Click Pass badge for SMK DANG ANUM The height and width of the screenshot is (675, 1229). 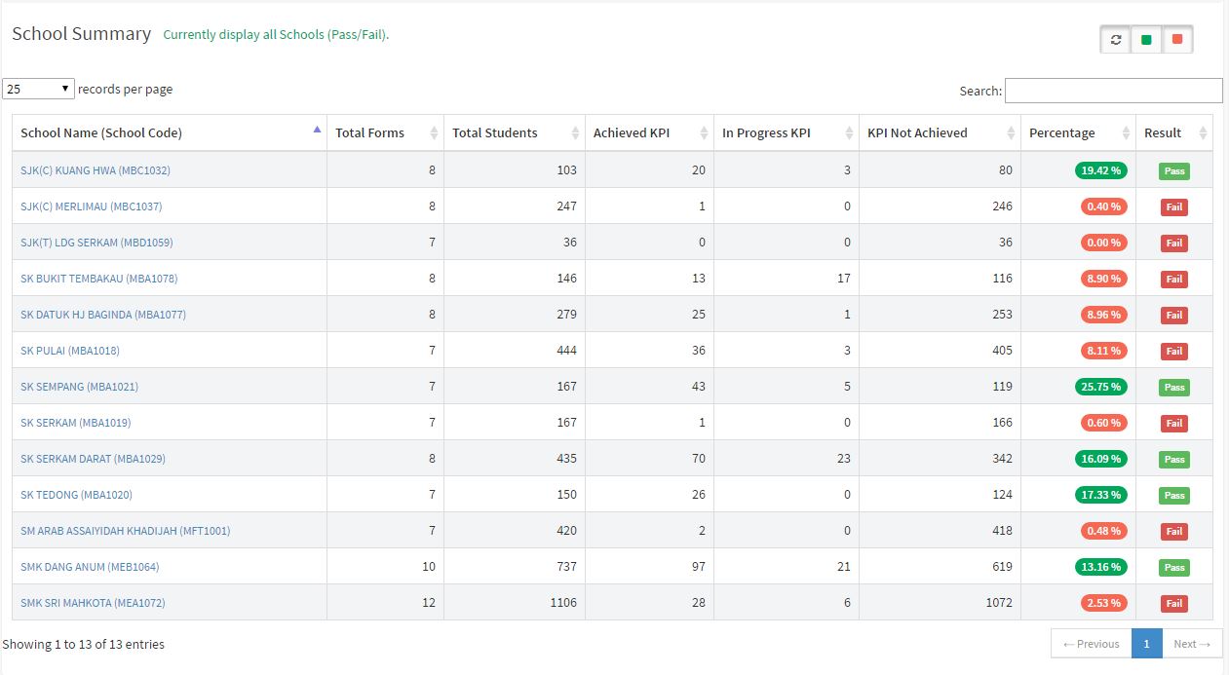(1174, 568)
